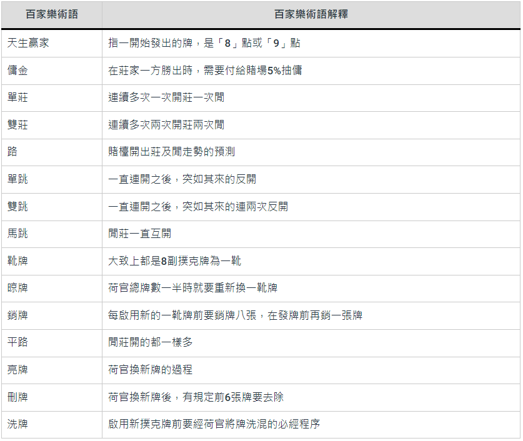Select the 天生贏家 term cell
Screen dimensions: 523x441
click(x=28, y=43)
